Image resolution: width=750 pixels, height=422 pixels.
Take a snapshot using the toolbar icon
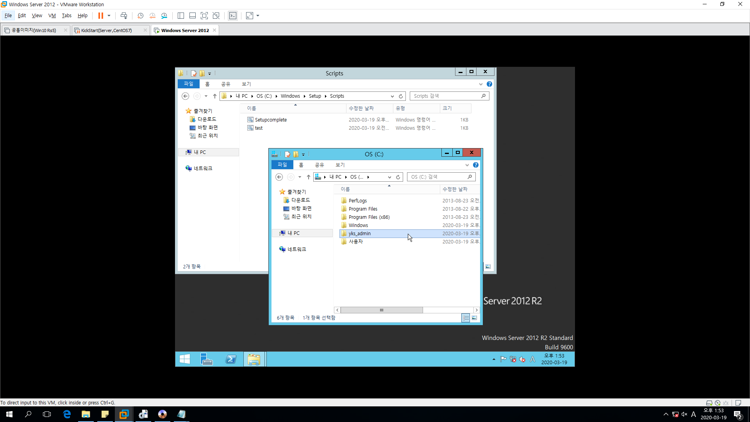coord(140,16)
